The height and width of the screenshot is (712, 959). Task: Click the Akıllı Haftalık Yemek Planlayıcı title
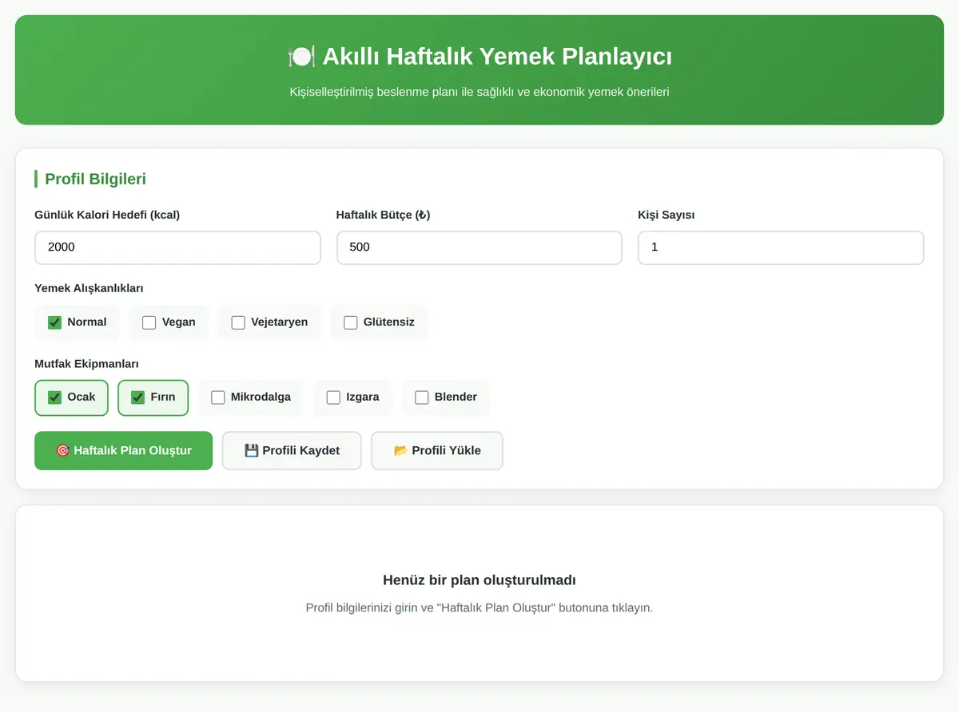coord(497,57)
